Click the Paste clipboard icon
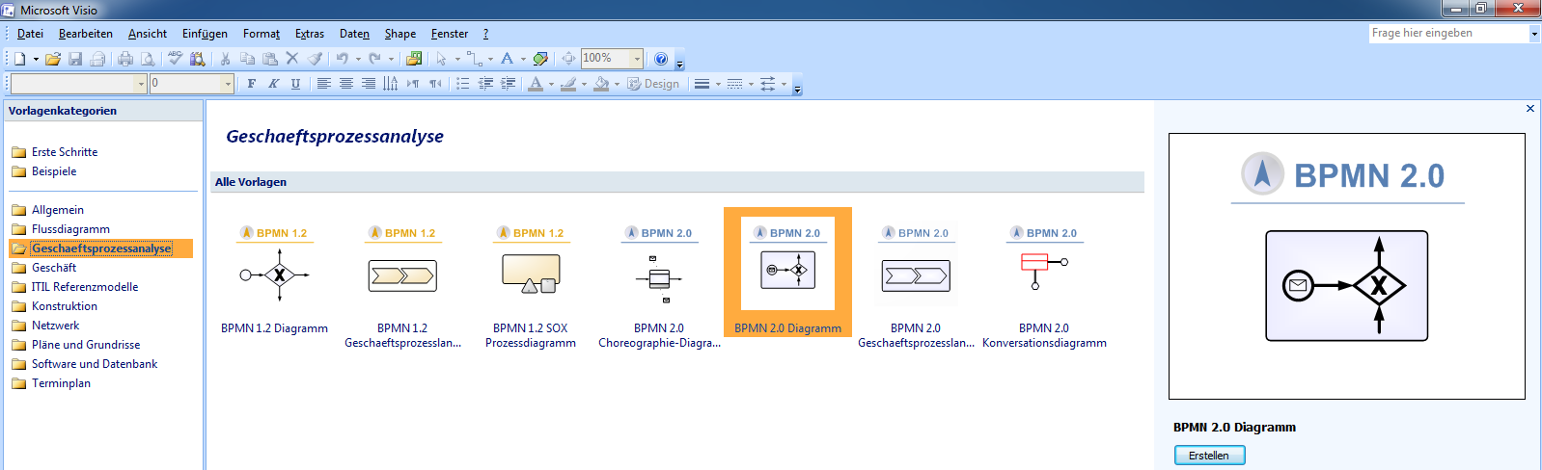The width and height of the screenshot is (1542, 470). 270,59
